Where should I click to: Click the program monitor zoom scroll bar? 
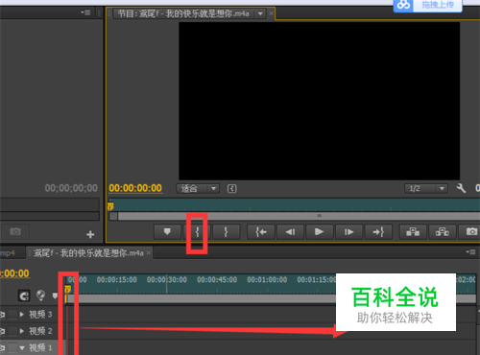pyautogui.click(x=298, y=216)
